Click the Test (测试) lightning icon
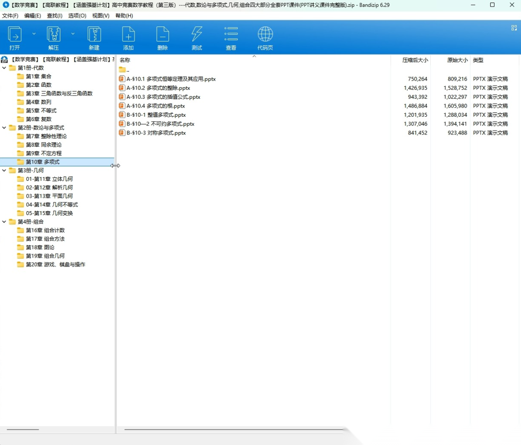Viewport: 521px width, 445px height. coord(197,35)
